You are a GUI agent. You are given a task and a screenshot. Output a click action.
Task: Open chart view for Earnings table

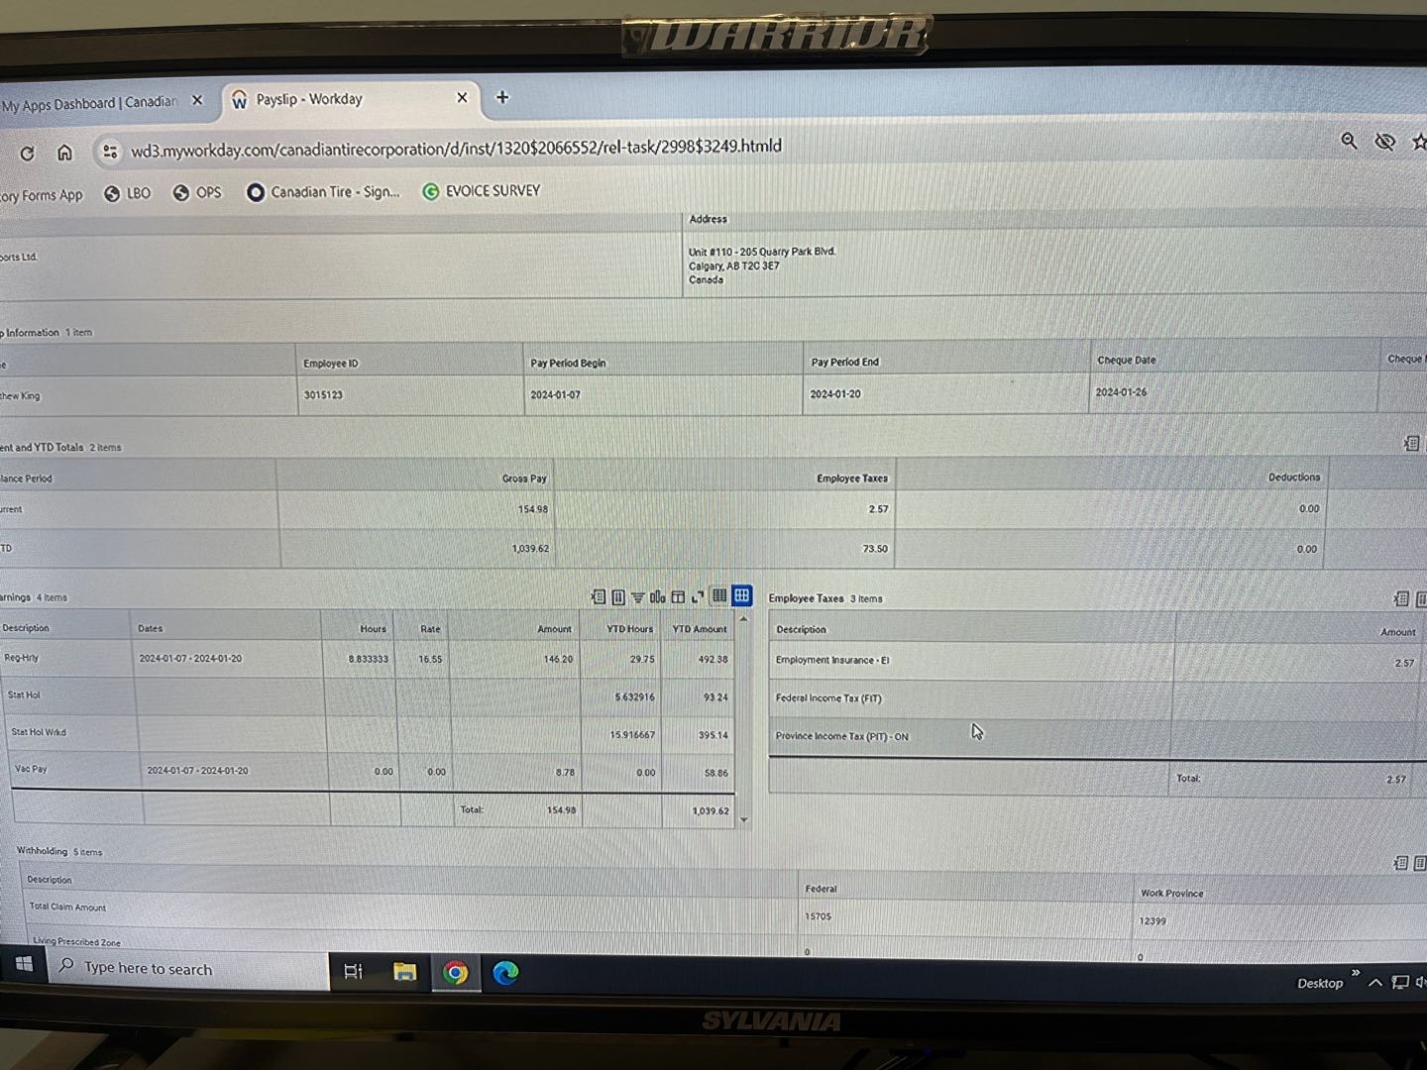[657, 596]
